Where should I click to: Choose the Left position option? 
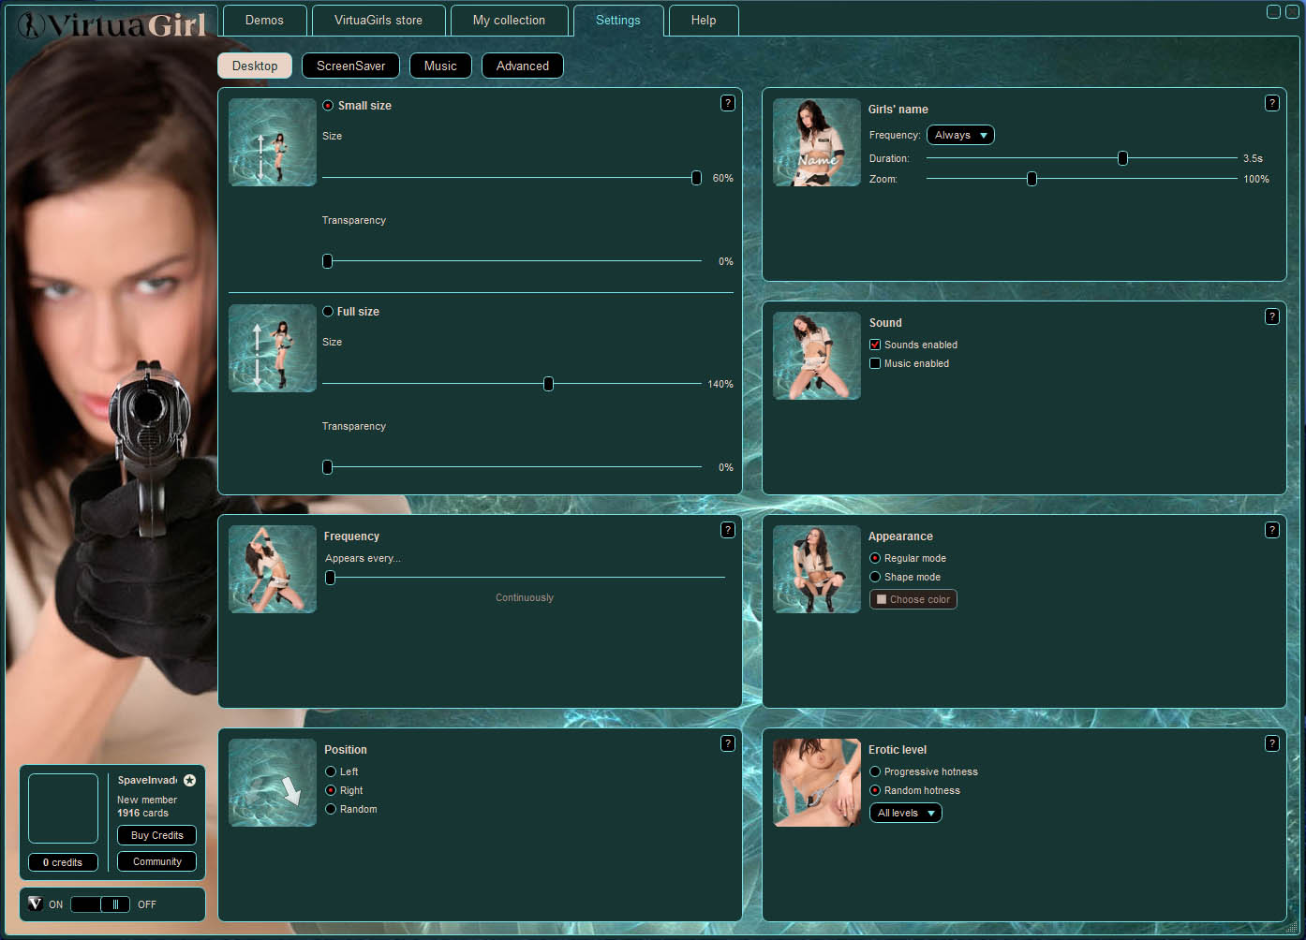click(x=331, y=771)
